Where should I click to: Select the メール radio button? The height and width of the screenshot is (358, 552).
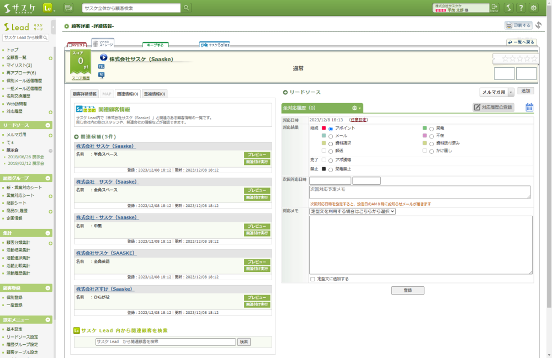(331, 136)
